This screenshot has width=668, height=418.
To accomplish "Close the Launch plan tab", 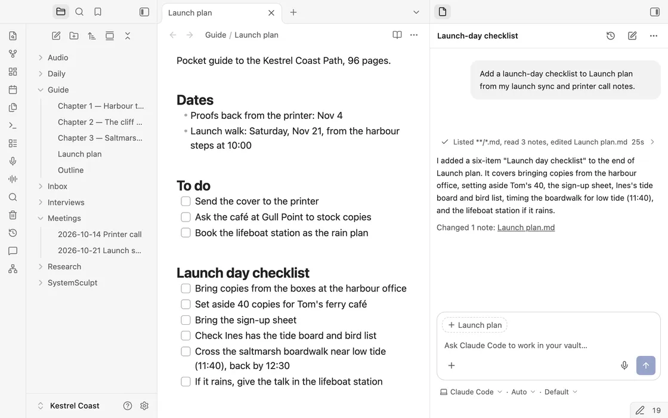I will (x=271, y=13).
